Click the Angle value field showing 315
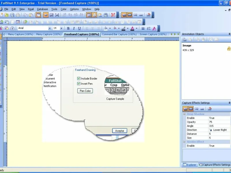The height and width of the screenshot is (173, 231). [219, 126]
